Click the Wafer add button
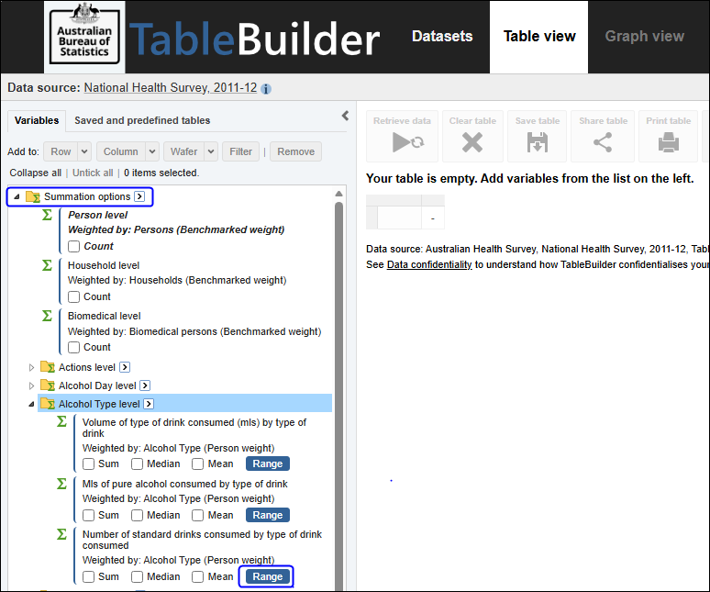710x592 pixels. (x=184, y=151)
